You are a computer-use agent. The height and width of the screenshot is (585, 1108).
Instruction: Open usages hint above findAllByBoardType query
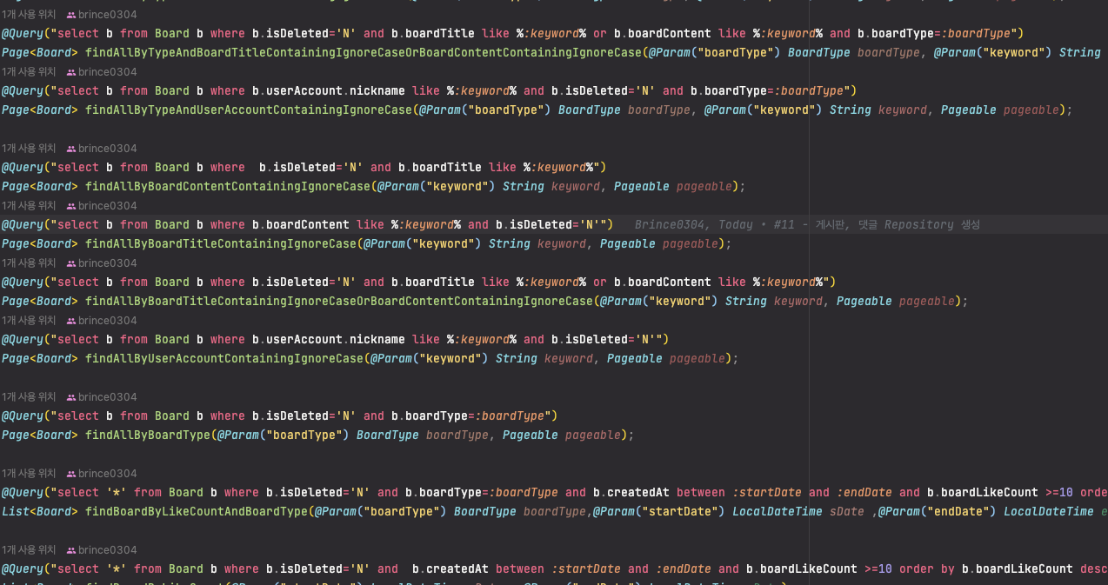coord(29,397)
